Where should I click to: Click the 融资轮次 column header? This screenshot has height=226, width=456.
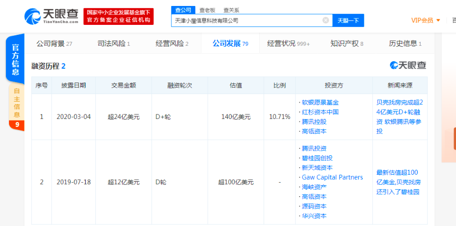(180, 86)
